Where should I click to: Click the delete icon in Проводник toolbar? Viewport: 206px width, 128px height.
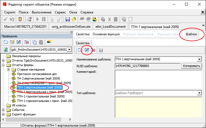27,42
